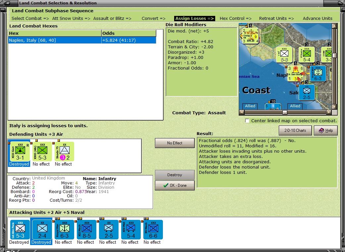
Task: Confirm with OK - Done button
Action: pyautogui.click(x=175, y=185)
